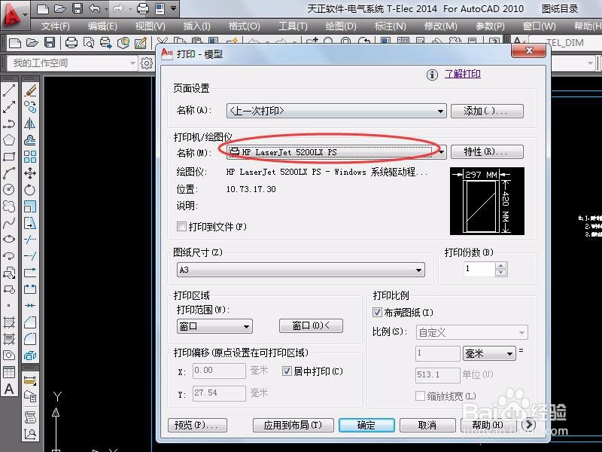Toggle the 缩放线宽 checkbox
This screenshot has height=452, width=602.
pyautogui.click(x=420, y=396)
